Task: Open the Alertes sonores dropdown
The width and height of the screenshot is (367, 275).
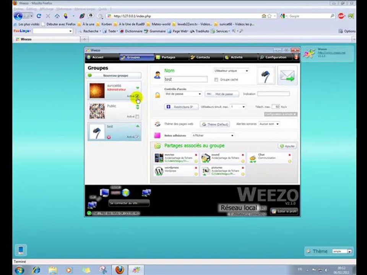Action: pos(269,124)
